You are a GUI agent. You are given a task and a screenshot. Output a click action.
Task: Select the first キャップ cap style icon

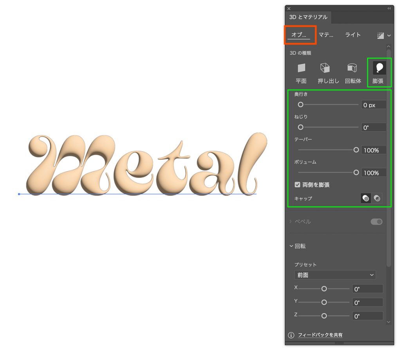[365, 198]
